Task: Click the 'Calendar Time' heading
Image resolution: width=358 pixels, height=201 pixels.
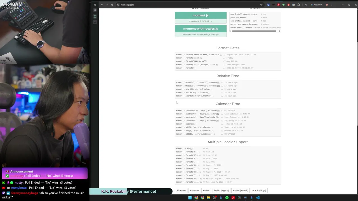Action: [x=228, y=104]
